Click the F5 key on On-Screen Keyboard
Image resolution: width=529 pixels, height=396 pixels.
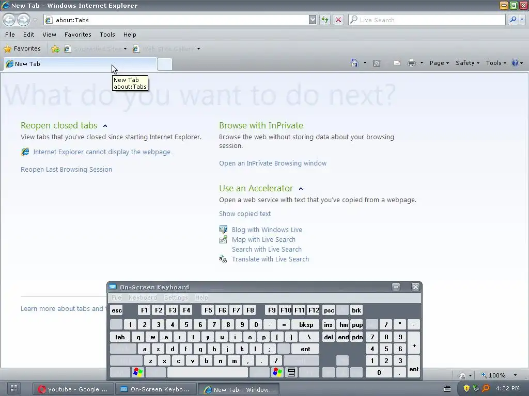[208, 310]
